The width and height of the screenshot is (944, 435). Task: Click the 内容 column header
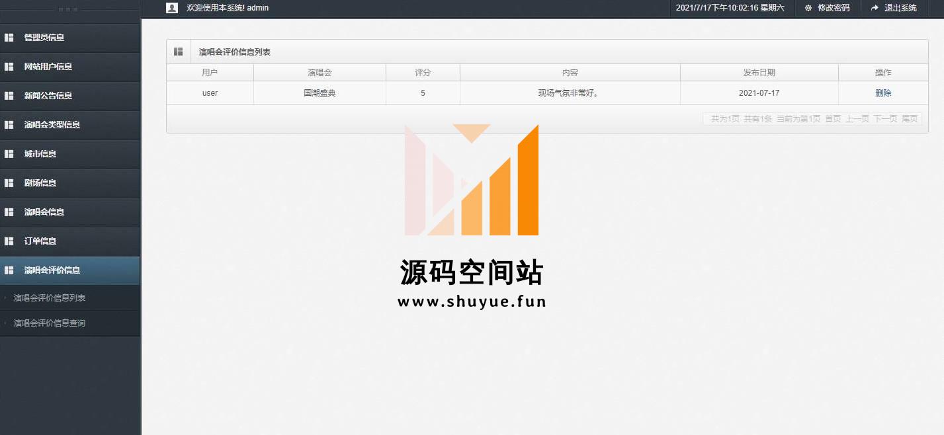[x=570, y=73]
